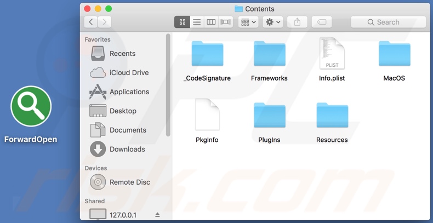Click the Info.plist file name label
The width and height of the screenshot is (433, 223).
pos(332,78)
